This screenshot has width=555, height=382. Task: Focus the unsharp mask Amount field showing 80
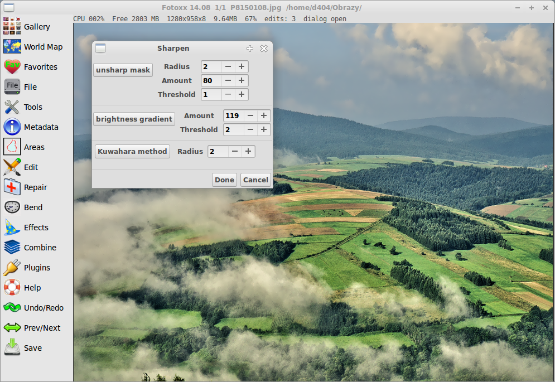pyautogui.click(x=211, y=81)
